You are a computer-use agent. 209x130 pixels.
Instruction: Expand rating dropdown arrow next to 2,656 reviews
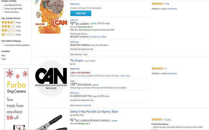165,119
